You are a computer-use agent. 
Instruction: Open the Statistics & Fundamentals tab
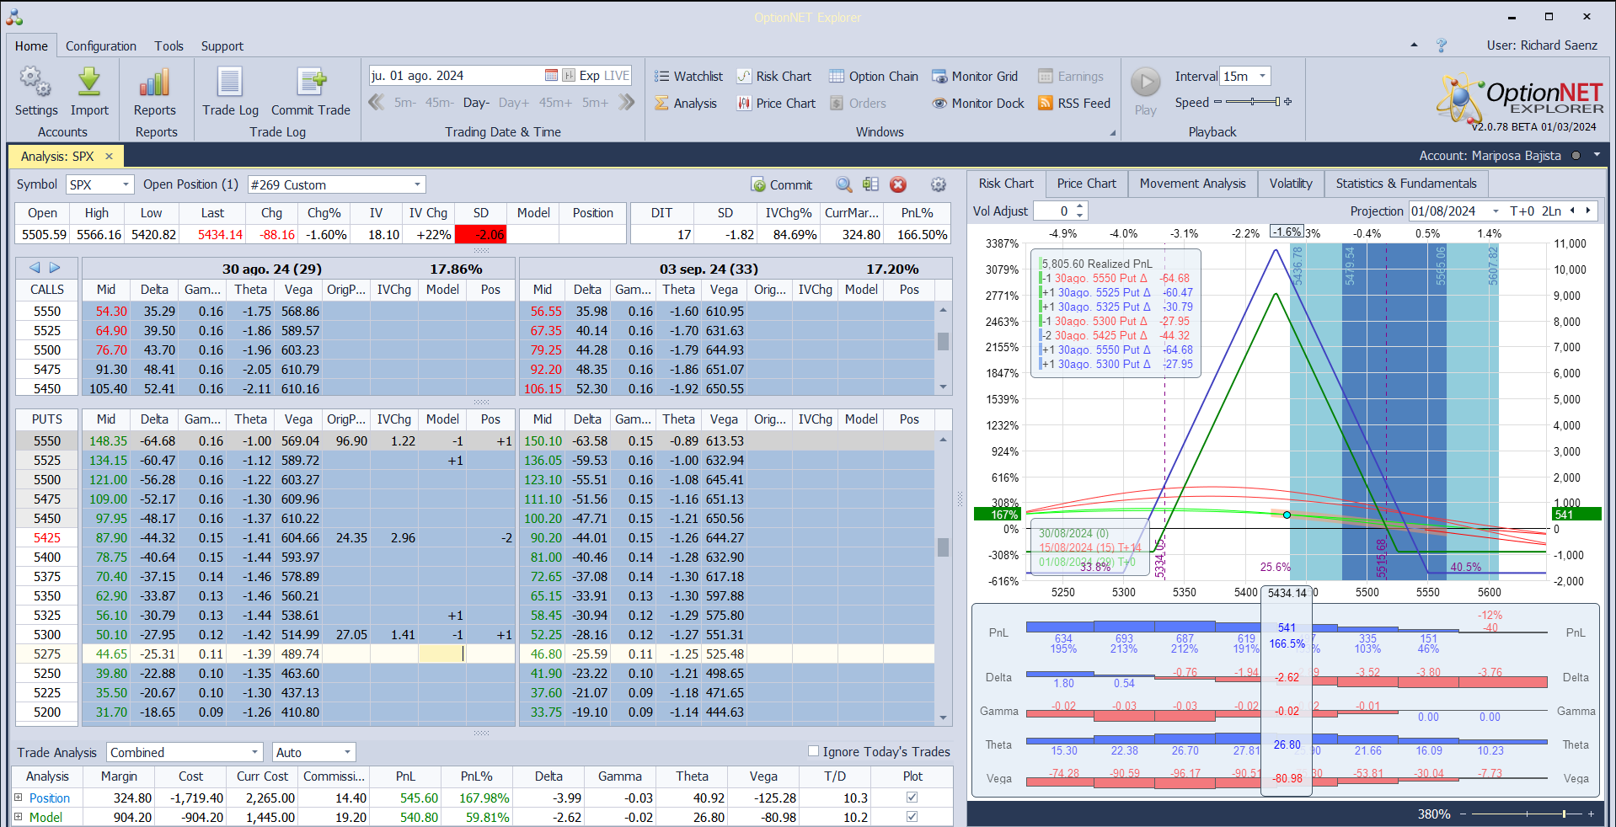1405,184
